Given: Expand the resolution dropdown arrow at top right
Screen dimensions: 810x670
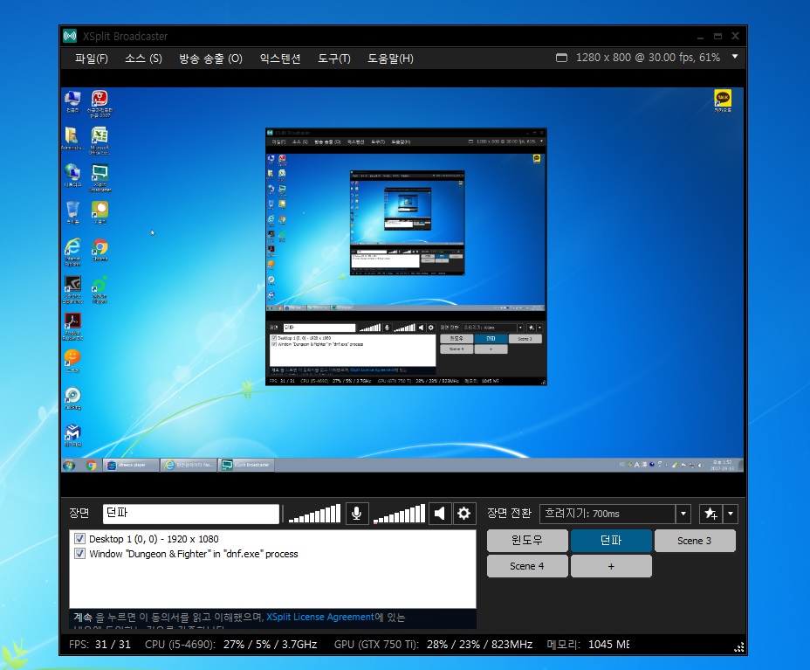Looking at the screenshot, I should tap(735, 57).
